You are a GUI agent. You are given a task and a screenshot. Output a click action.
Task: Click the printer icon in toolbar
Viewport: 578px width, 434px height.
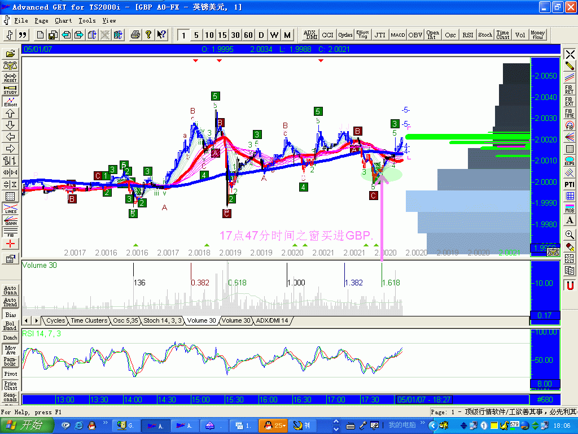point(135,35)
